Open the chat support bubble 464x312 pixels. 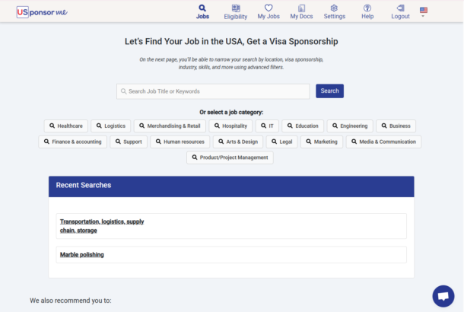coord(443,296)
